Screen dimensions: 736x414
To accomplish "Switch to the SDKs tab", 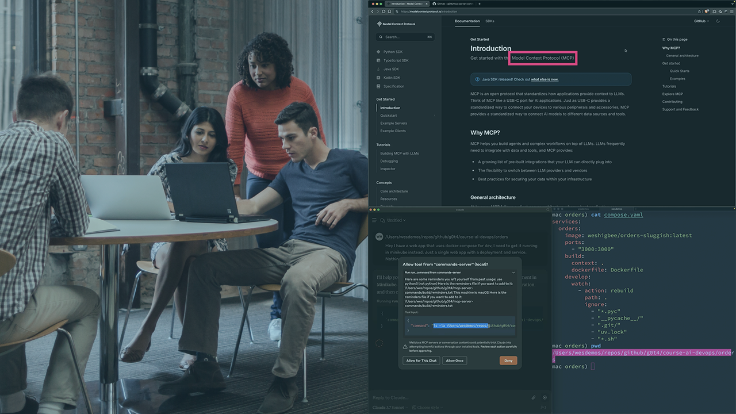I will pyautogui.click(x=489, y=21).
